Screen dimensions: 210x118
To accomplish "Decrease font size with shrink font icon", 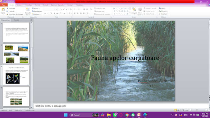I will (x=67, y=9).
